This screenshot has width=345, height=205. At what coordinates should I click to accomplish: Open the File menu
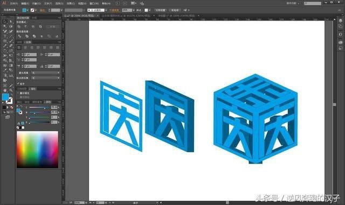click(13, 4)
